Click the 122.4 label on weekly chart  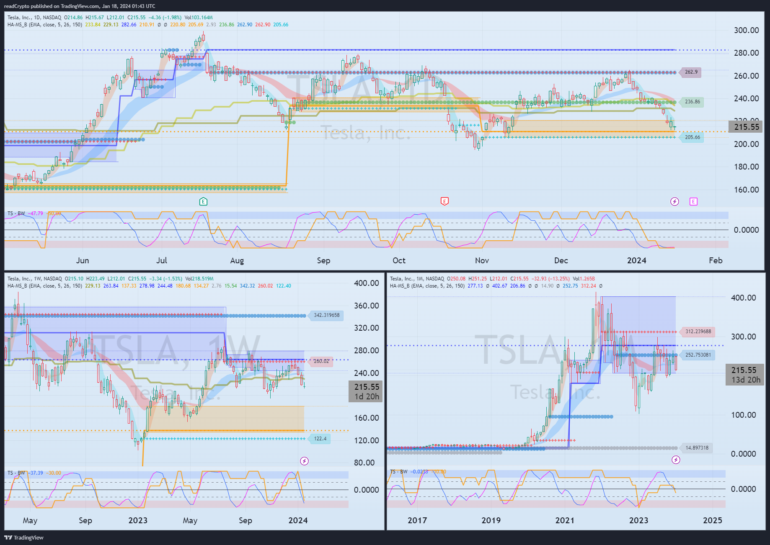(x=320, y=439)
